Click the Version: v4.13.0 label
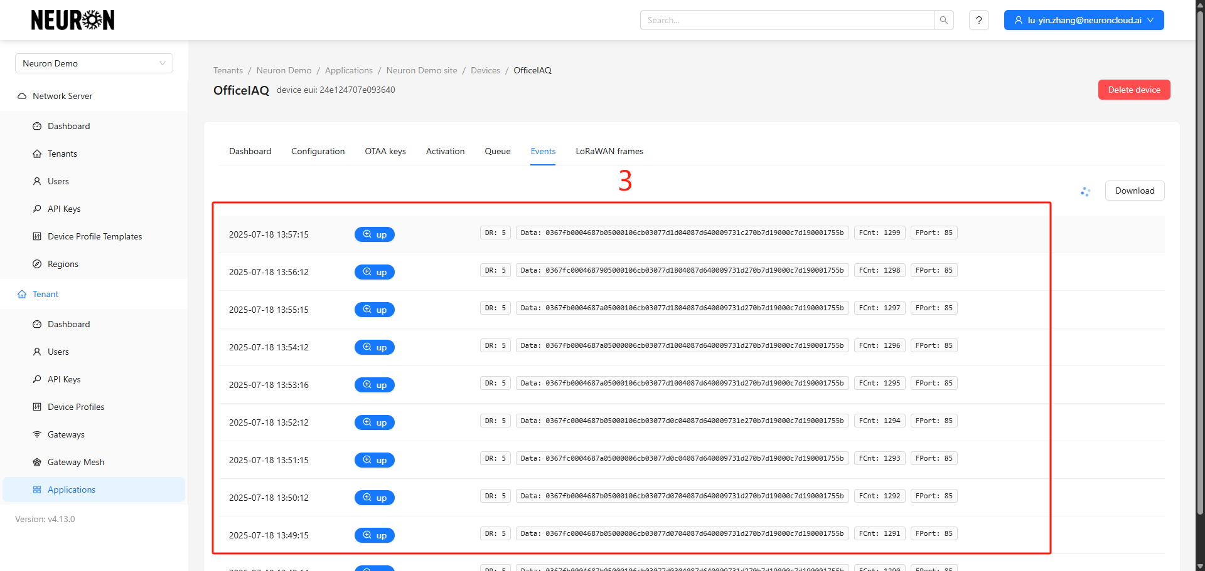This screenshot has width=1205, height=571. (45, 519)
